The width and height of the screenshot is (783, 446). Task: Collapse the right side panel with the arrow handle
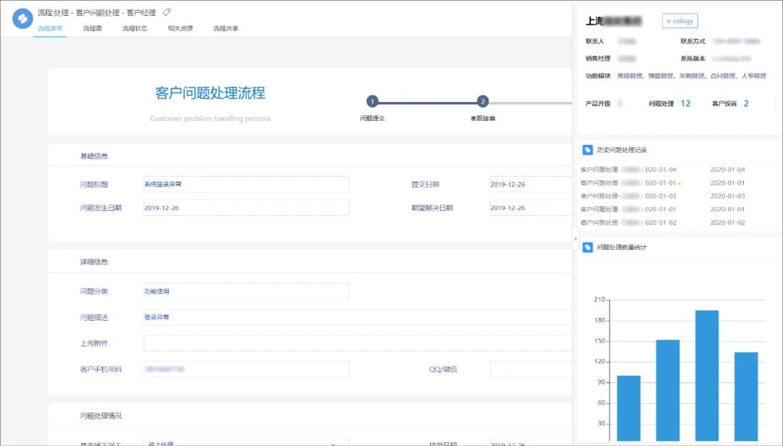(575, 238)
